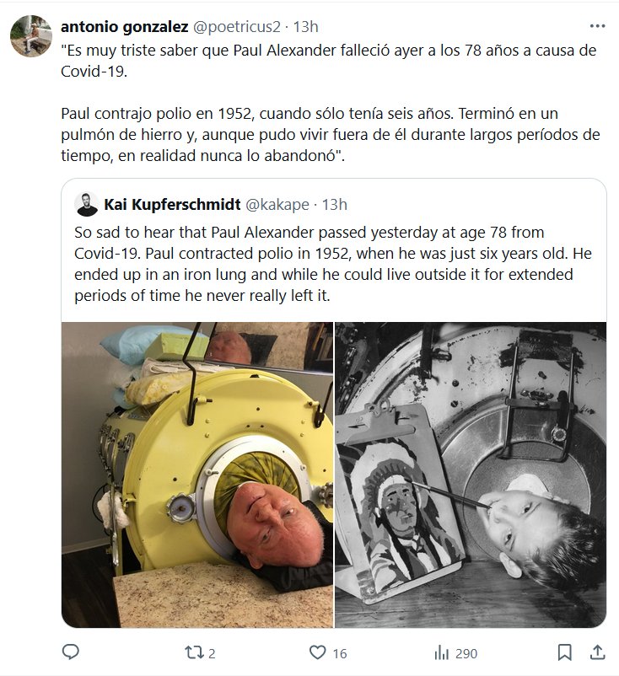Viewport: 619px width, 676px height.
Task: Like the tweet with heart icon
Action: click(x=318, y=652)
